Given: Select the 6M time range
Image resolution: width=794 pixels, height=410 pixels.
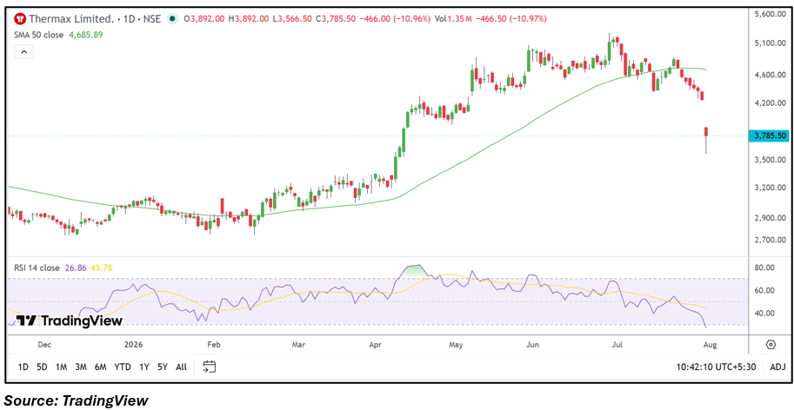Looking at the screenshot, I should pyautogui.click(x=100, y=367).
